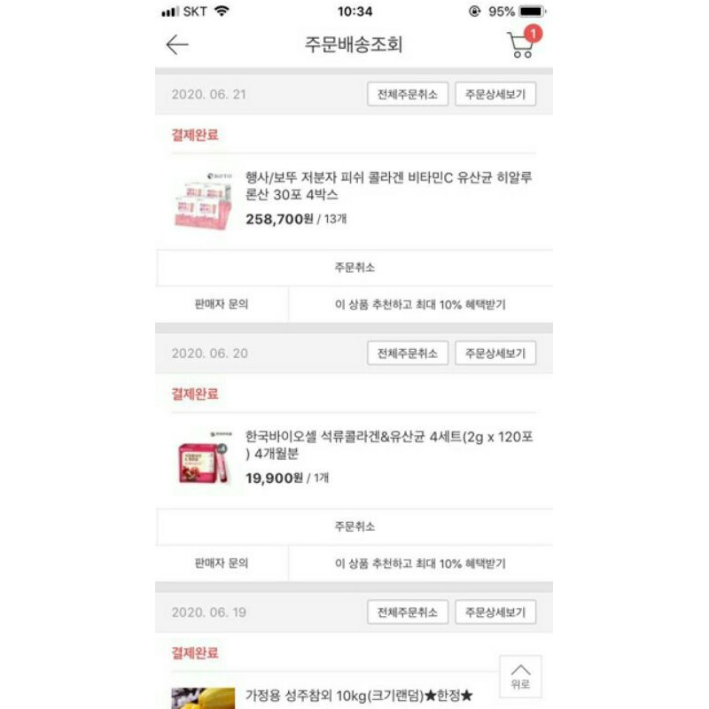Image resolution: width=709 pixels, height=709 pixels.
Task: Click 주문상세보기 for 2020. 06. 20 order
Action: pyautogui.click(x=495, y=353)
